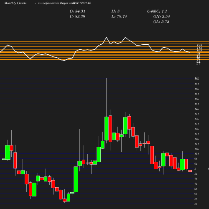Click the "OH: 2.54" value
Image resolution: width=209 pixels, height=209 pixels.
[162, 16]
